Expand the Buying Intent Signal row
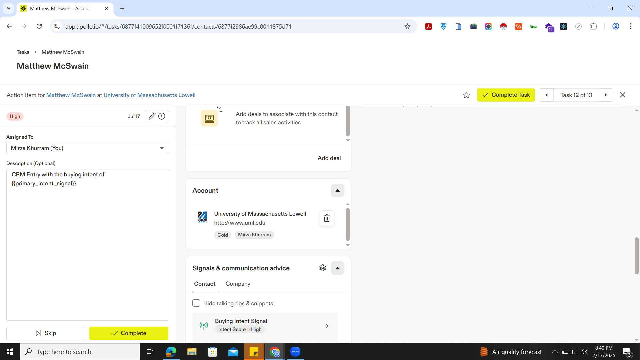Screen dimensions: 640x360 327,326
